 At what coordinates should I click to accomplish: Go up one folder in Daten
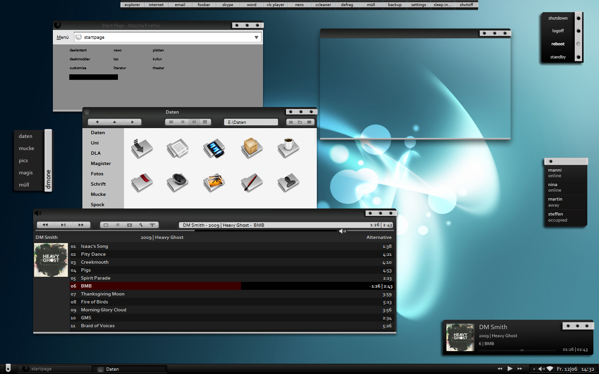click(114, 122)
